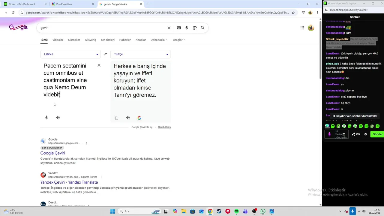Click username p7raz_xpl in chat
The image size is (384, 216).
coord(332,64)
